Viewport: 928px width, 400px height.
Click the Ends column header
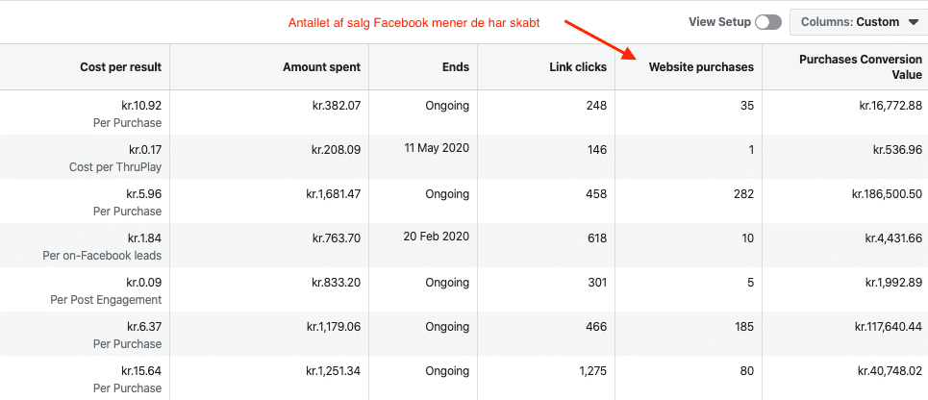458,67
